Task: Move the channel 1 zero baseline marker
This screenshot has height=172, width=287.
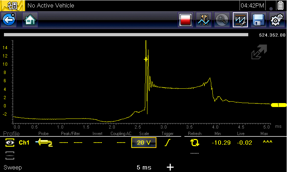Action: [278, 105]
